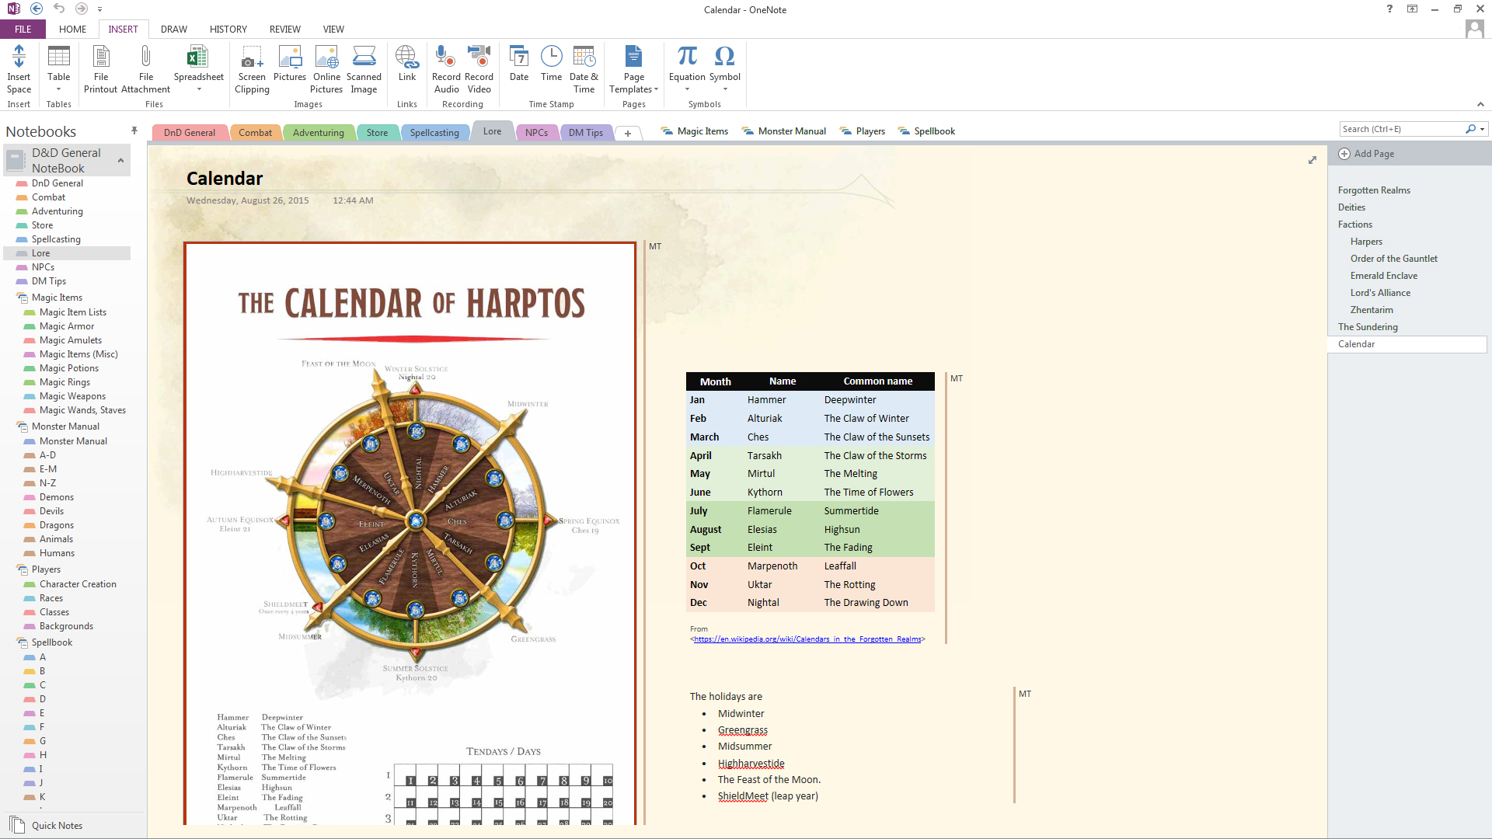Click the Add Page button
Viewport: 1492px width, 839px height.
(1366, 154)
